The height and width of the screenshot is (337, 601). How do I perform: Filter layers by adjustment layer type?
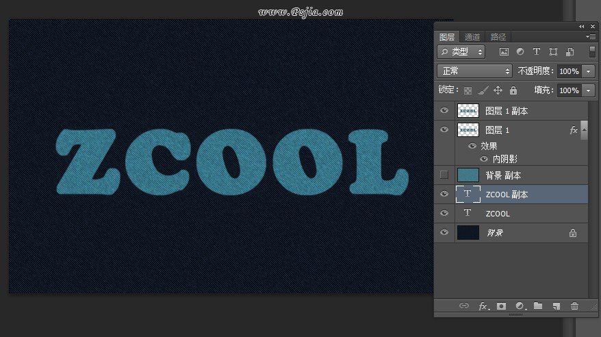click(x=520, y=52)
